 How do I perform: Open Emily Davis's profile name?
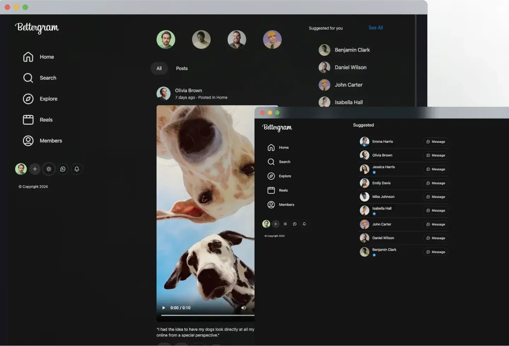(381, 183)
